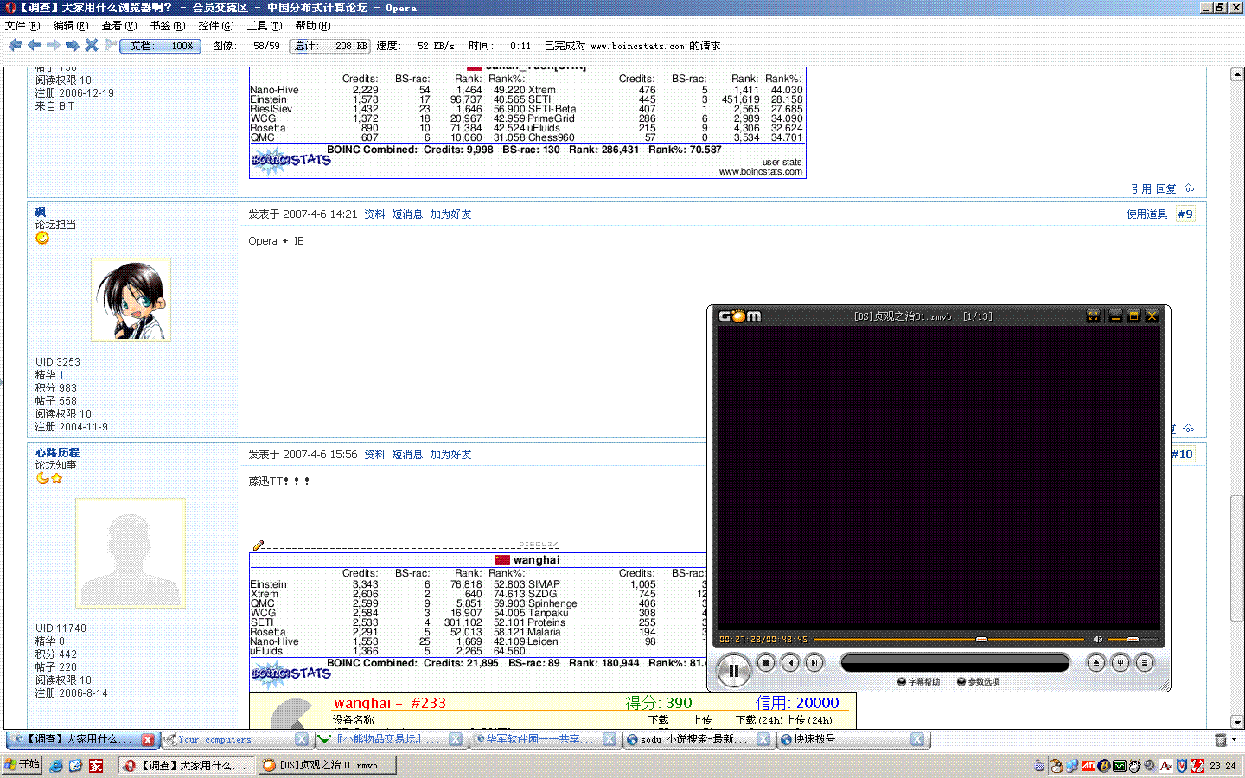The height and width of the screenshot is (778, 1245).
Task: Open user 心路历程 profile link
Action: (57, 453)
